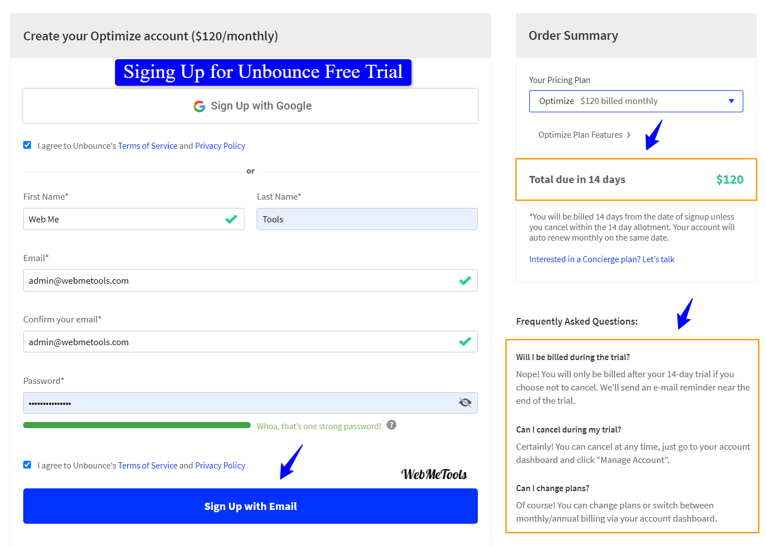Screen dimensions: 766x547
Task: Click Sign Up with Google button
Action: [x=251, y=106]
